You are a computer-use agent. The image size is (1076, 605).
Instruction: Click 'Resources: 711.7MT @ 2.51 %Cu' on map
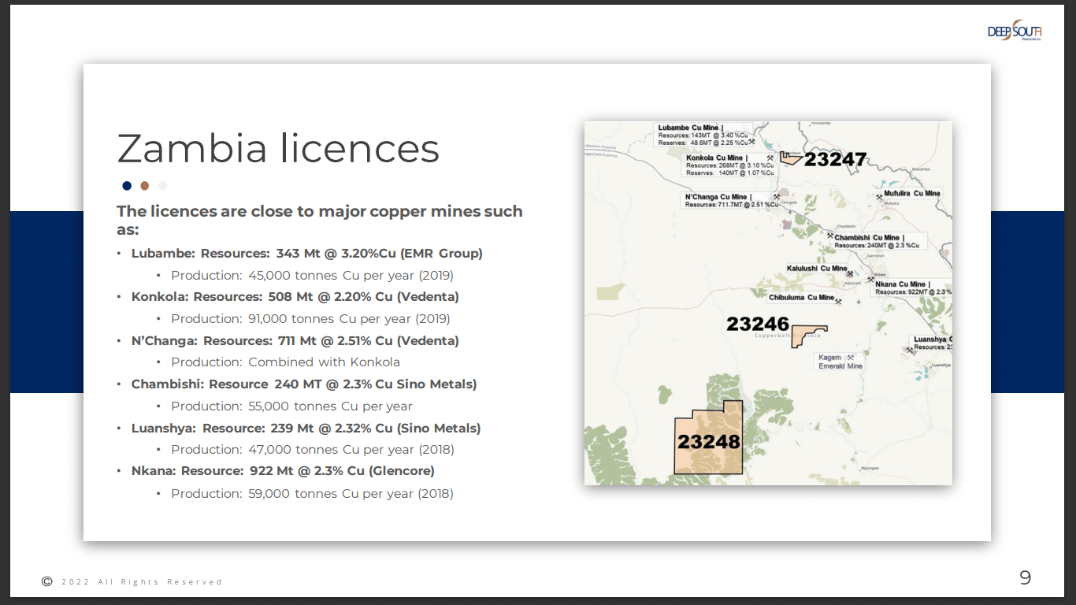click(732, 205)
